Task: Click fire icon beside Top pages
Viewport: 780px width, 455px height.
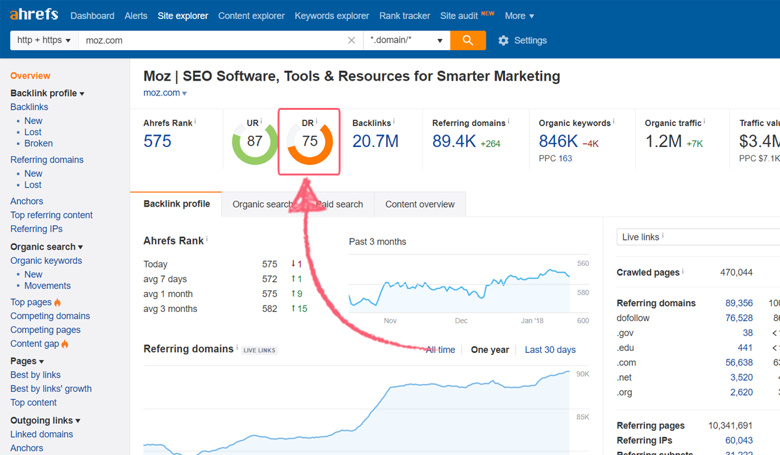Action: pyautogui.click(x=57, y=302)
